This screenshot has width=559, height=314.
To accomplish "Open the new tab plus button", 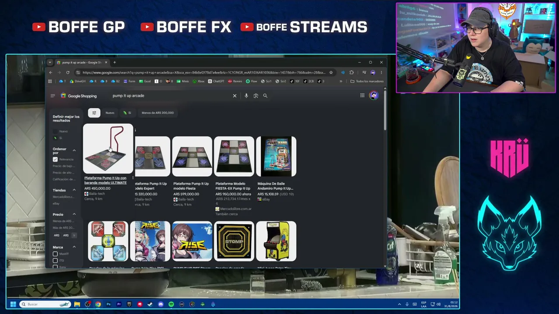I will (114, 62).
